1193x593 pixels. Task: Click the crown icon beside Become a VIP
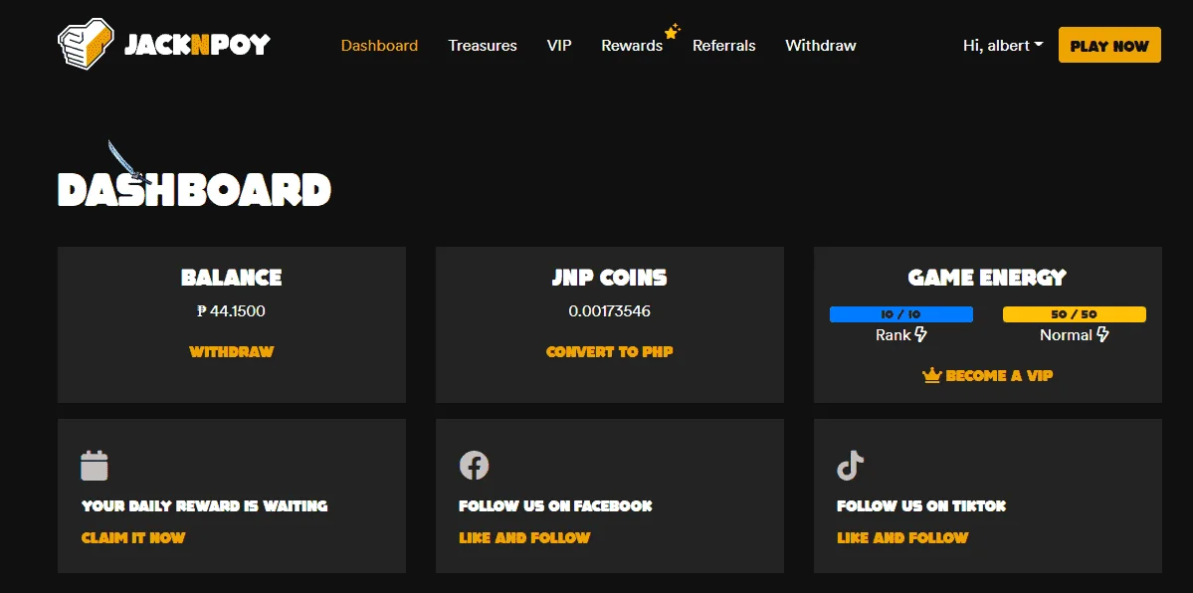(932, 376)
